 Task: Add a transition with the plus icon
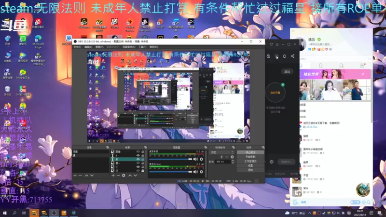pos(221,157)
